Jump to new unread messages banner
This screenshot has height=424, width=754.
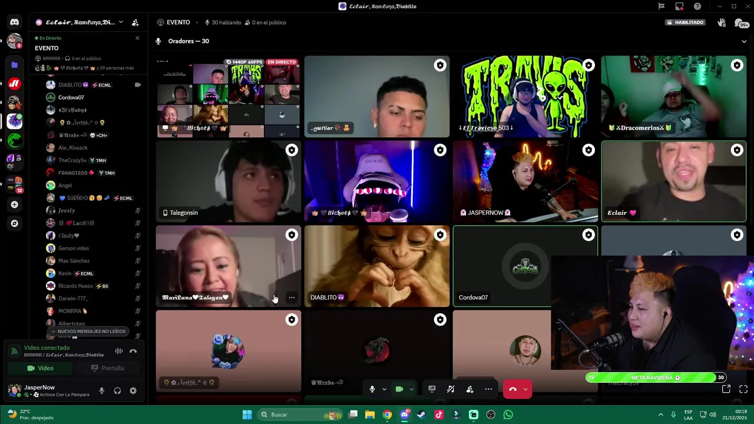(x=88, y=332)
